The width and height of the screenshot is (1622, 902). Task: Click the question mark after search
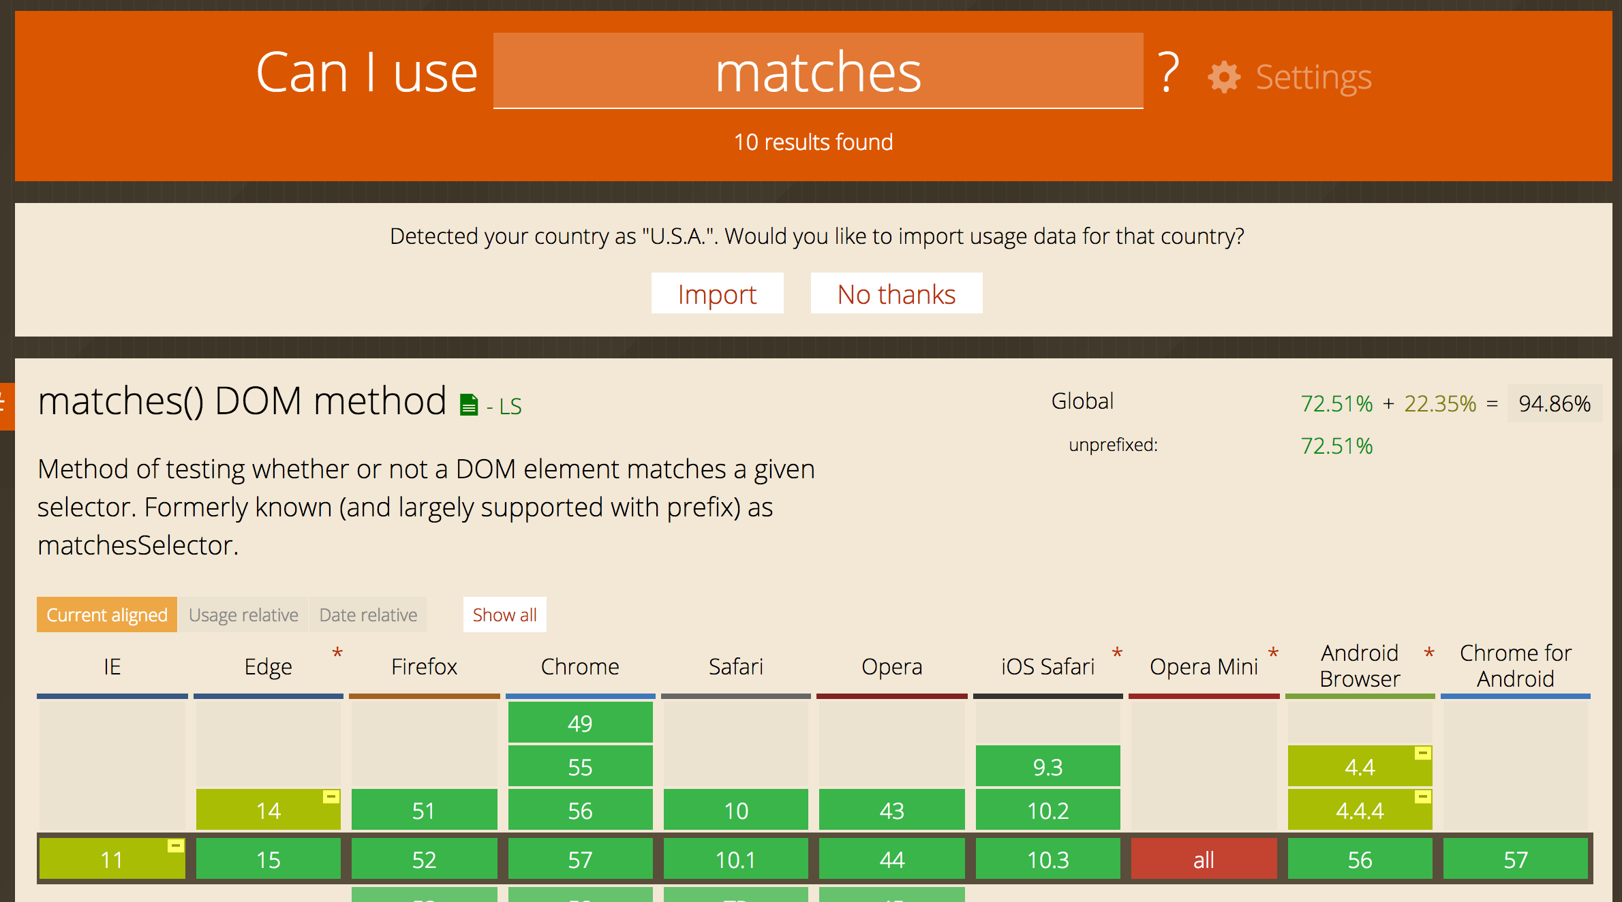coord(1168,72)
